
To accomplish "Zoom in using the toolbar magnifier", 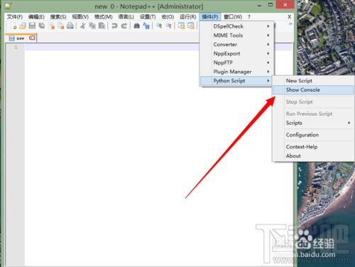I will pyautogui.click(x=159, y=26).
